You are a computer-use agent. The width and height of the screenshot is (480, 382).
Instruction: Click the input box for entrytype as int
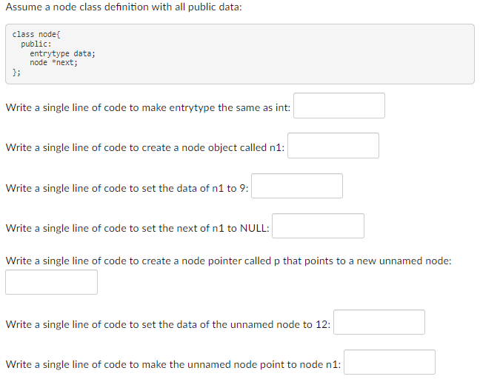click(339, 106)
